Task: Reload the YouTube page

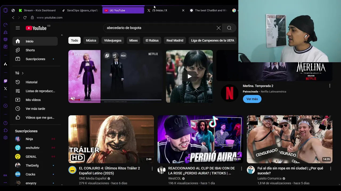Action: 25,18
